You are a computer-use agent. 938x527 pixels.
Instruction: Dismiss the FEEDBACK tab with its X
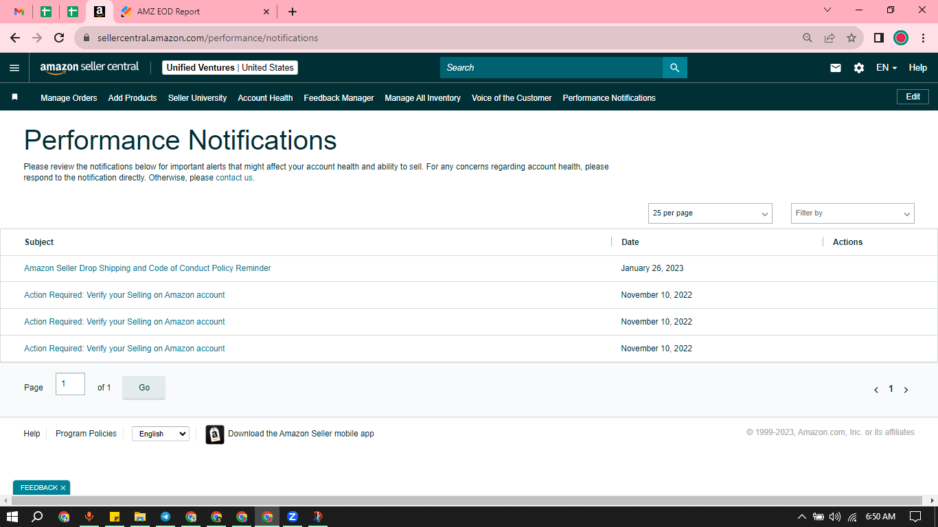[63, 488]
